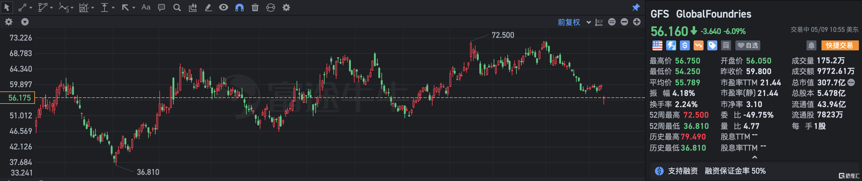862x181 pixels.
Task: Open the notes bookmark icon
Action: point(726,45)
